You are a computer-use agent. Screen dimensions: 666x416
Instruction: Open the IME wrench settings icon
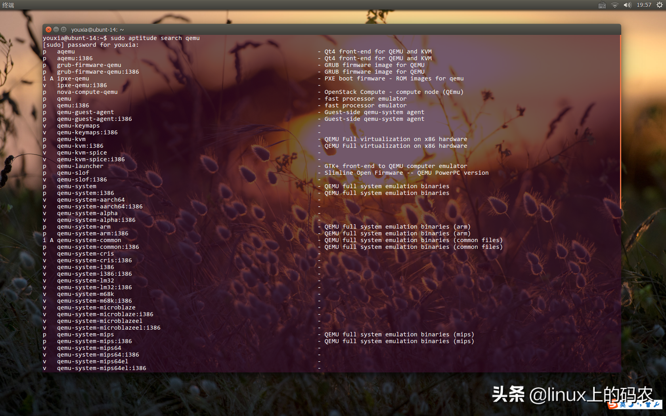(x=657, y=405)
